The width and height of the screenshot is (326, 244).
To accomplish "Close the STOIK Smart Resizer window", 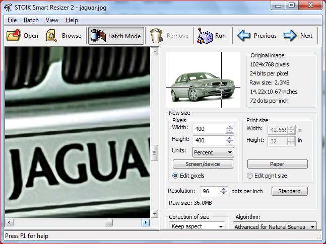I will coord(310,5).
